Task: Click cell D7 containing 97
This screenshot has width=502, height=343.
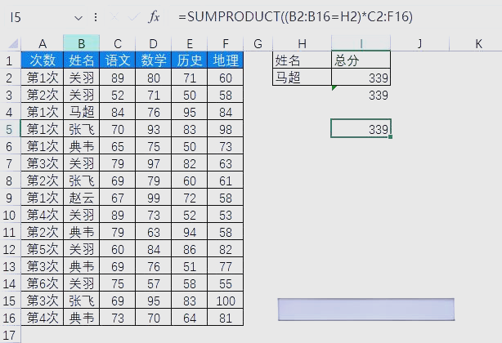Action: [x=154, y=163]
